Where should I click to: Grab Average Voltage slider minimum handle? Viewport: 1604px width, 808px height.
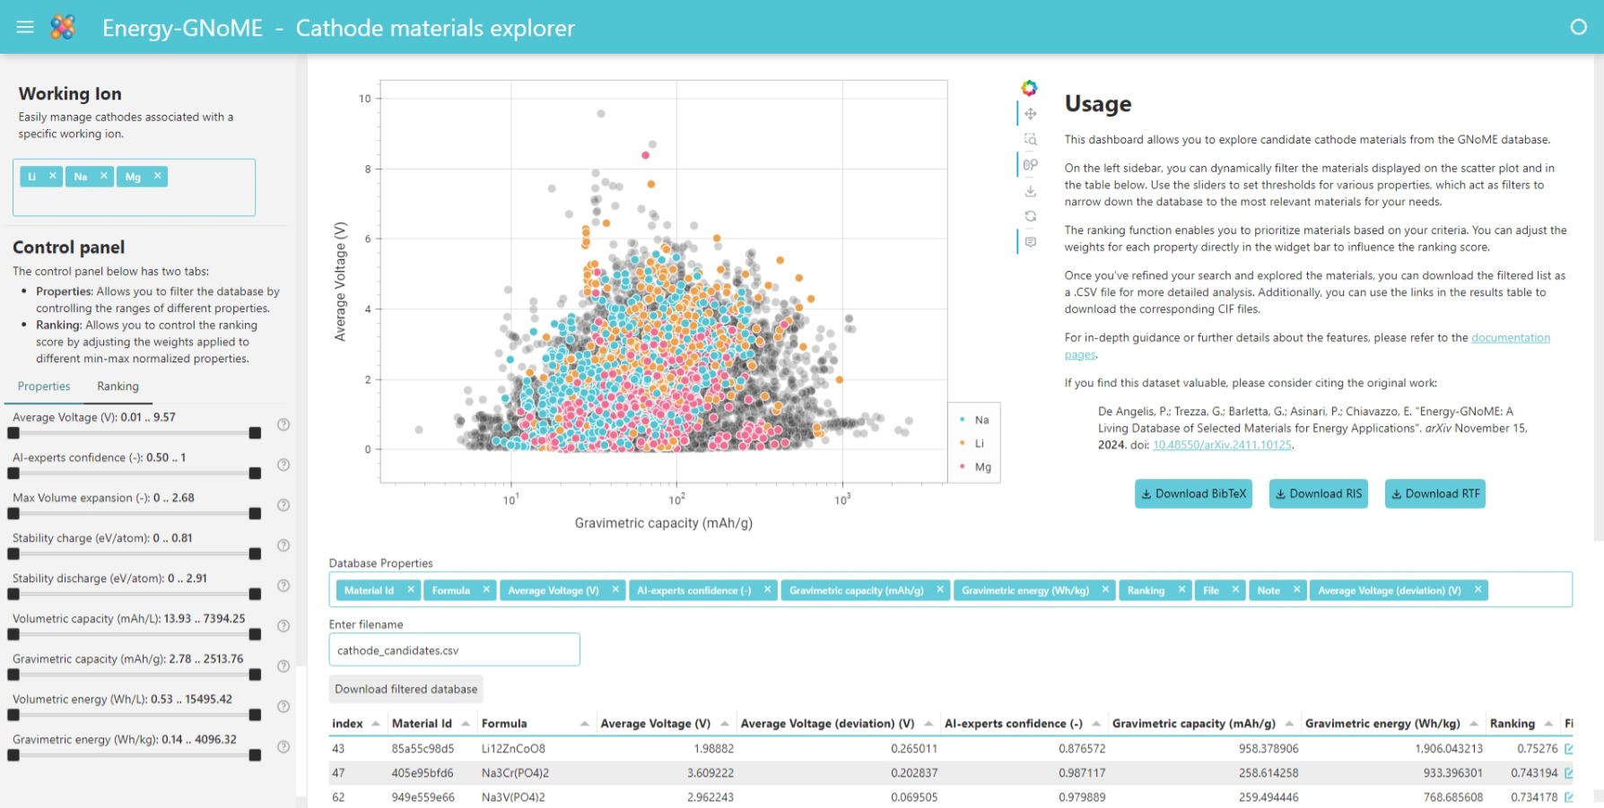pos(13,433)
